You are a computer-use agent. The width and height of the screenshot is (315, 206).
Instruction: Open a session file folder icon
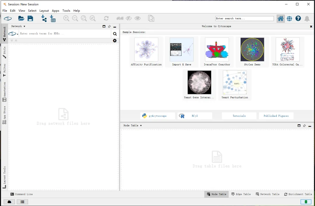click(21, 18)
